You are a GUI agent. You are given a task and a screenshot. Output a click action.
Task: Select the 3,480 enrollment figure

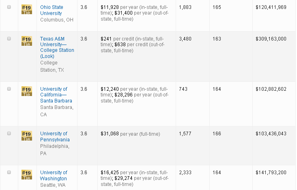pyautogui.click(x=186, y=39)
